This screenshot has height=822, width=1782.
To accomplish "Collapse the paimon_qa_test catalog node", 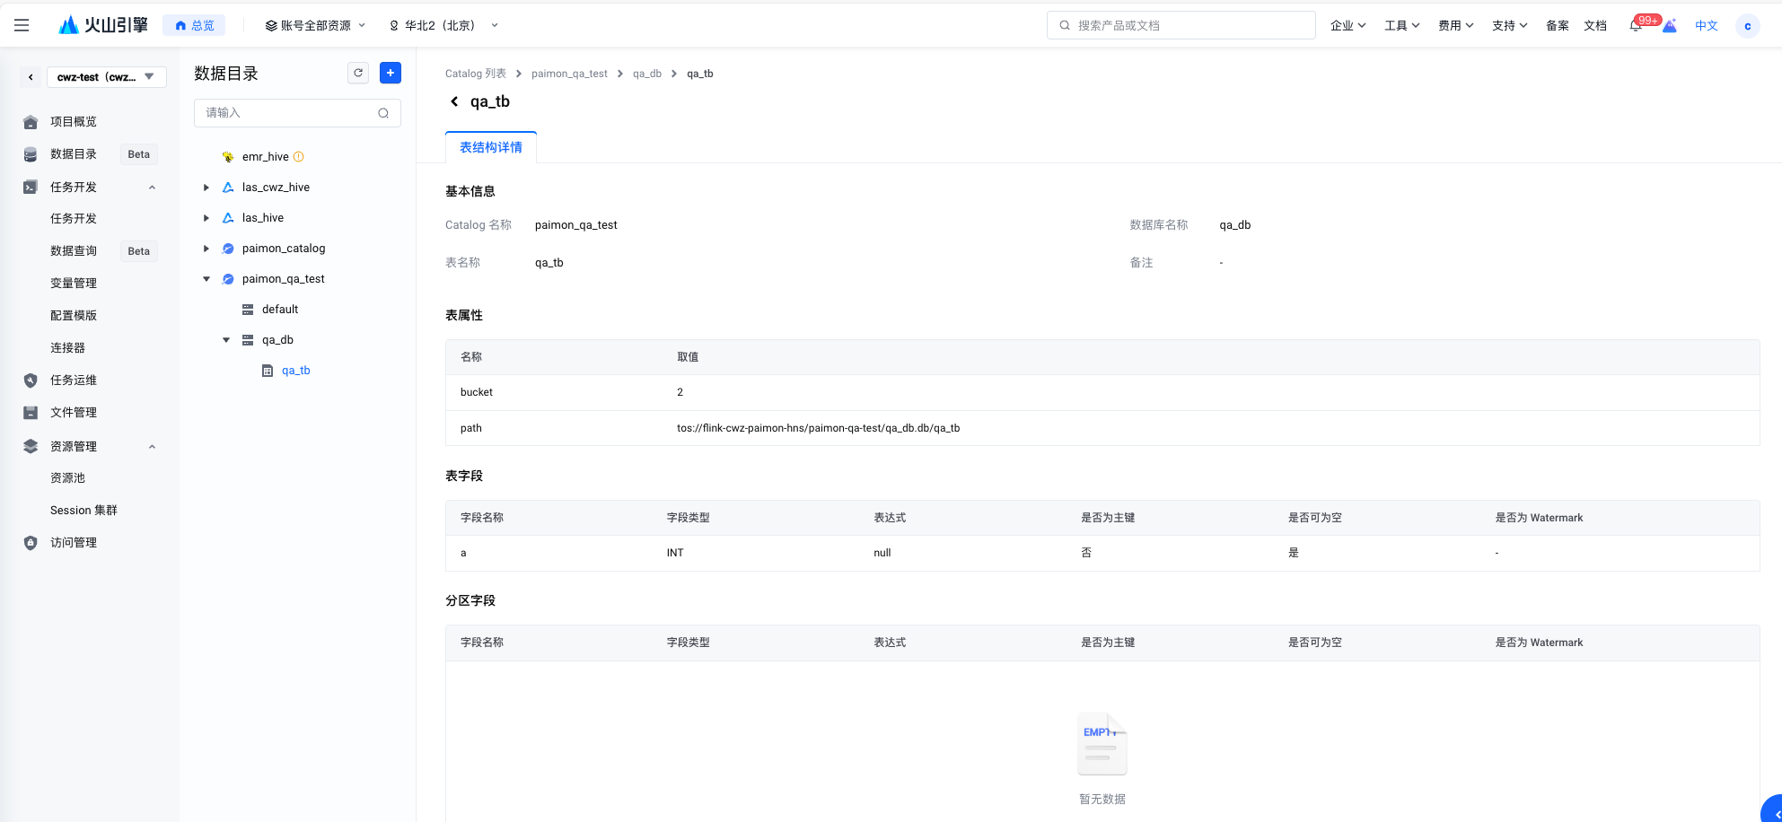I will pyautogui.click(x=206, y=279).
